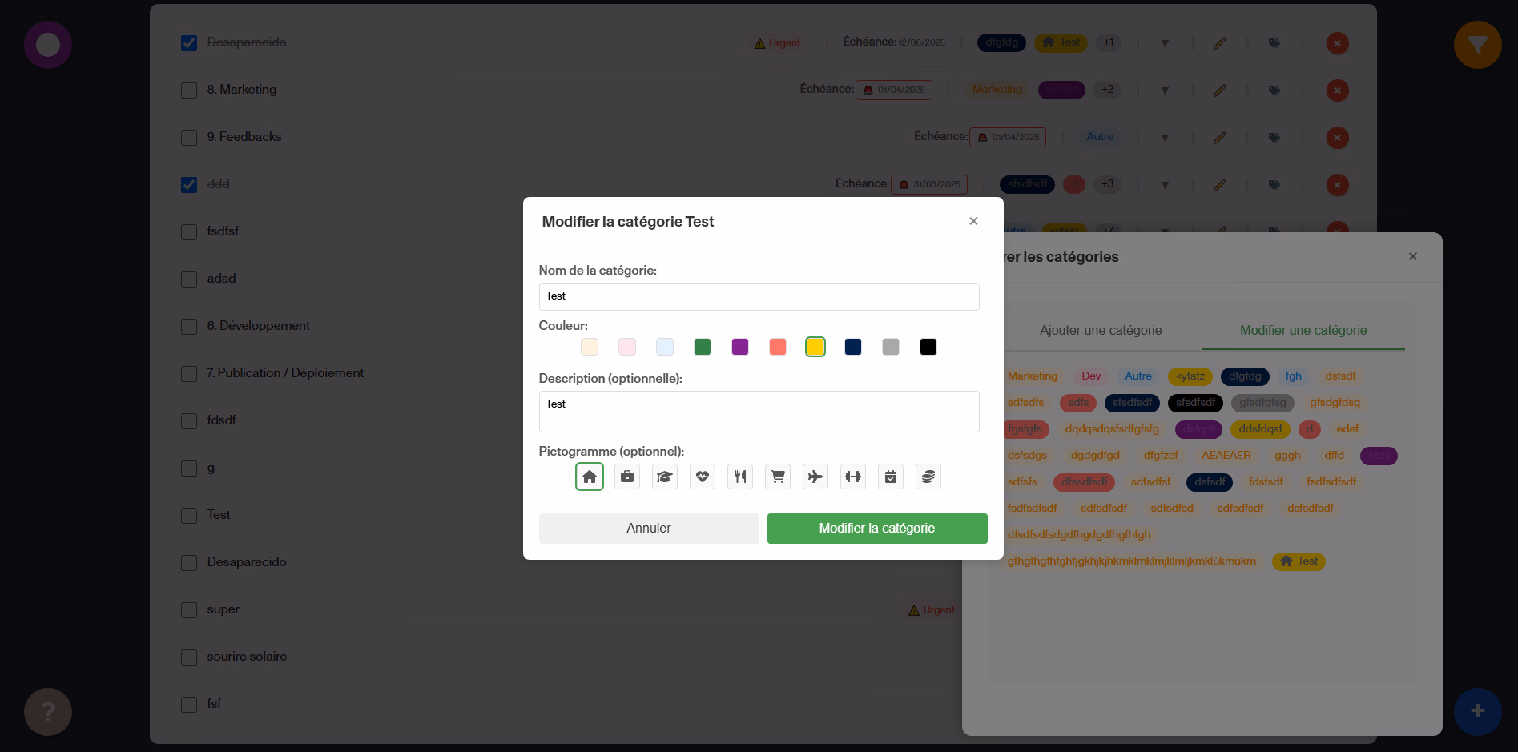Open the Modifier une catégorie tab

coord(1303,330)
